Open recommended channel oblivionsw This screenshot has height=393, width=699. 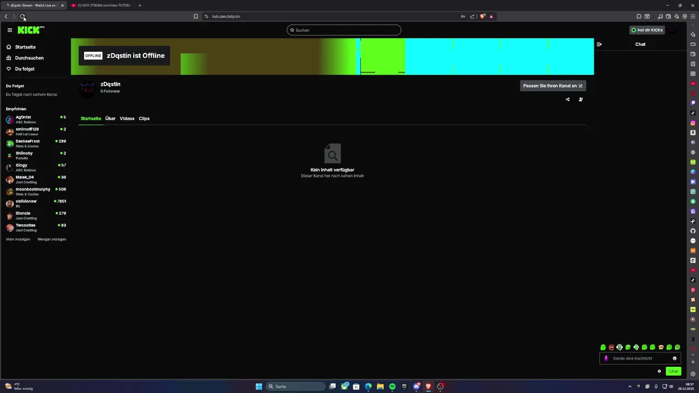tap(35, 204)
